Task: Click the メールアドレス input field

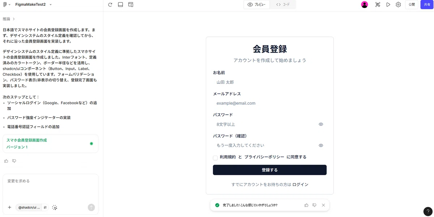Action: (x=269, y=103)
